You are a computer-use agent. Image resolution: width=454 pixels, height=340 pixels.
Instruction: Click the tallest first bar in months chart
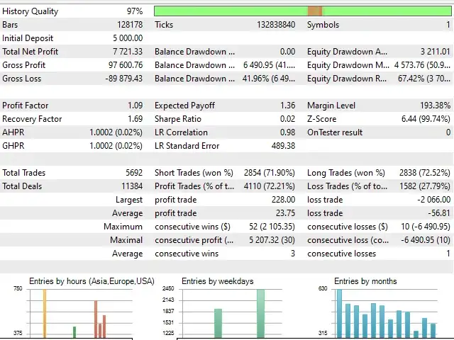click(339, 314)
